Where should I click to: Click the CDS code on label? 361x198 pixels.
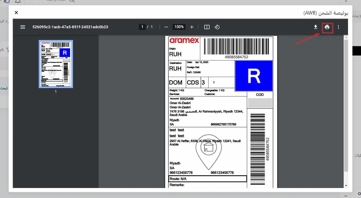point(193,82)
